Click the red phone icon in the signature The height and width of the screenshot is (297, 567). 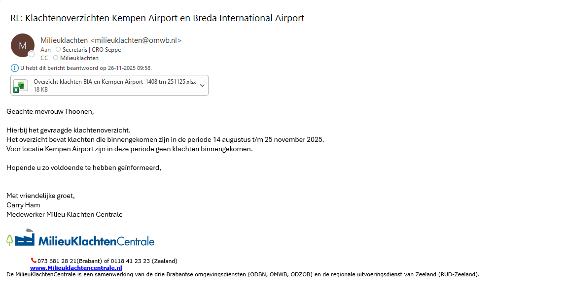click(x=34, y=260)
